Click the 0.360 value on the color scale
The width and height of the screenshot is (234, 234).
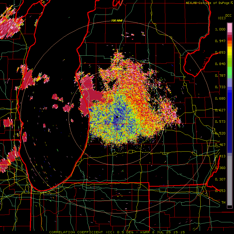click(x=220, y=168)
